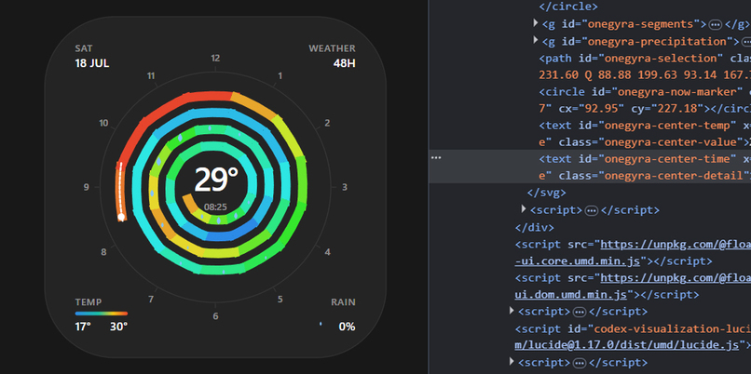Click the 0% rain value

click(347, 327)
